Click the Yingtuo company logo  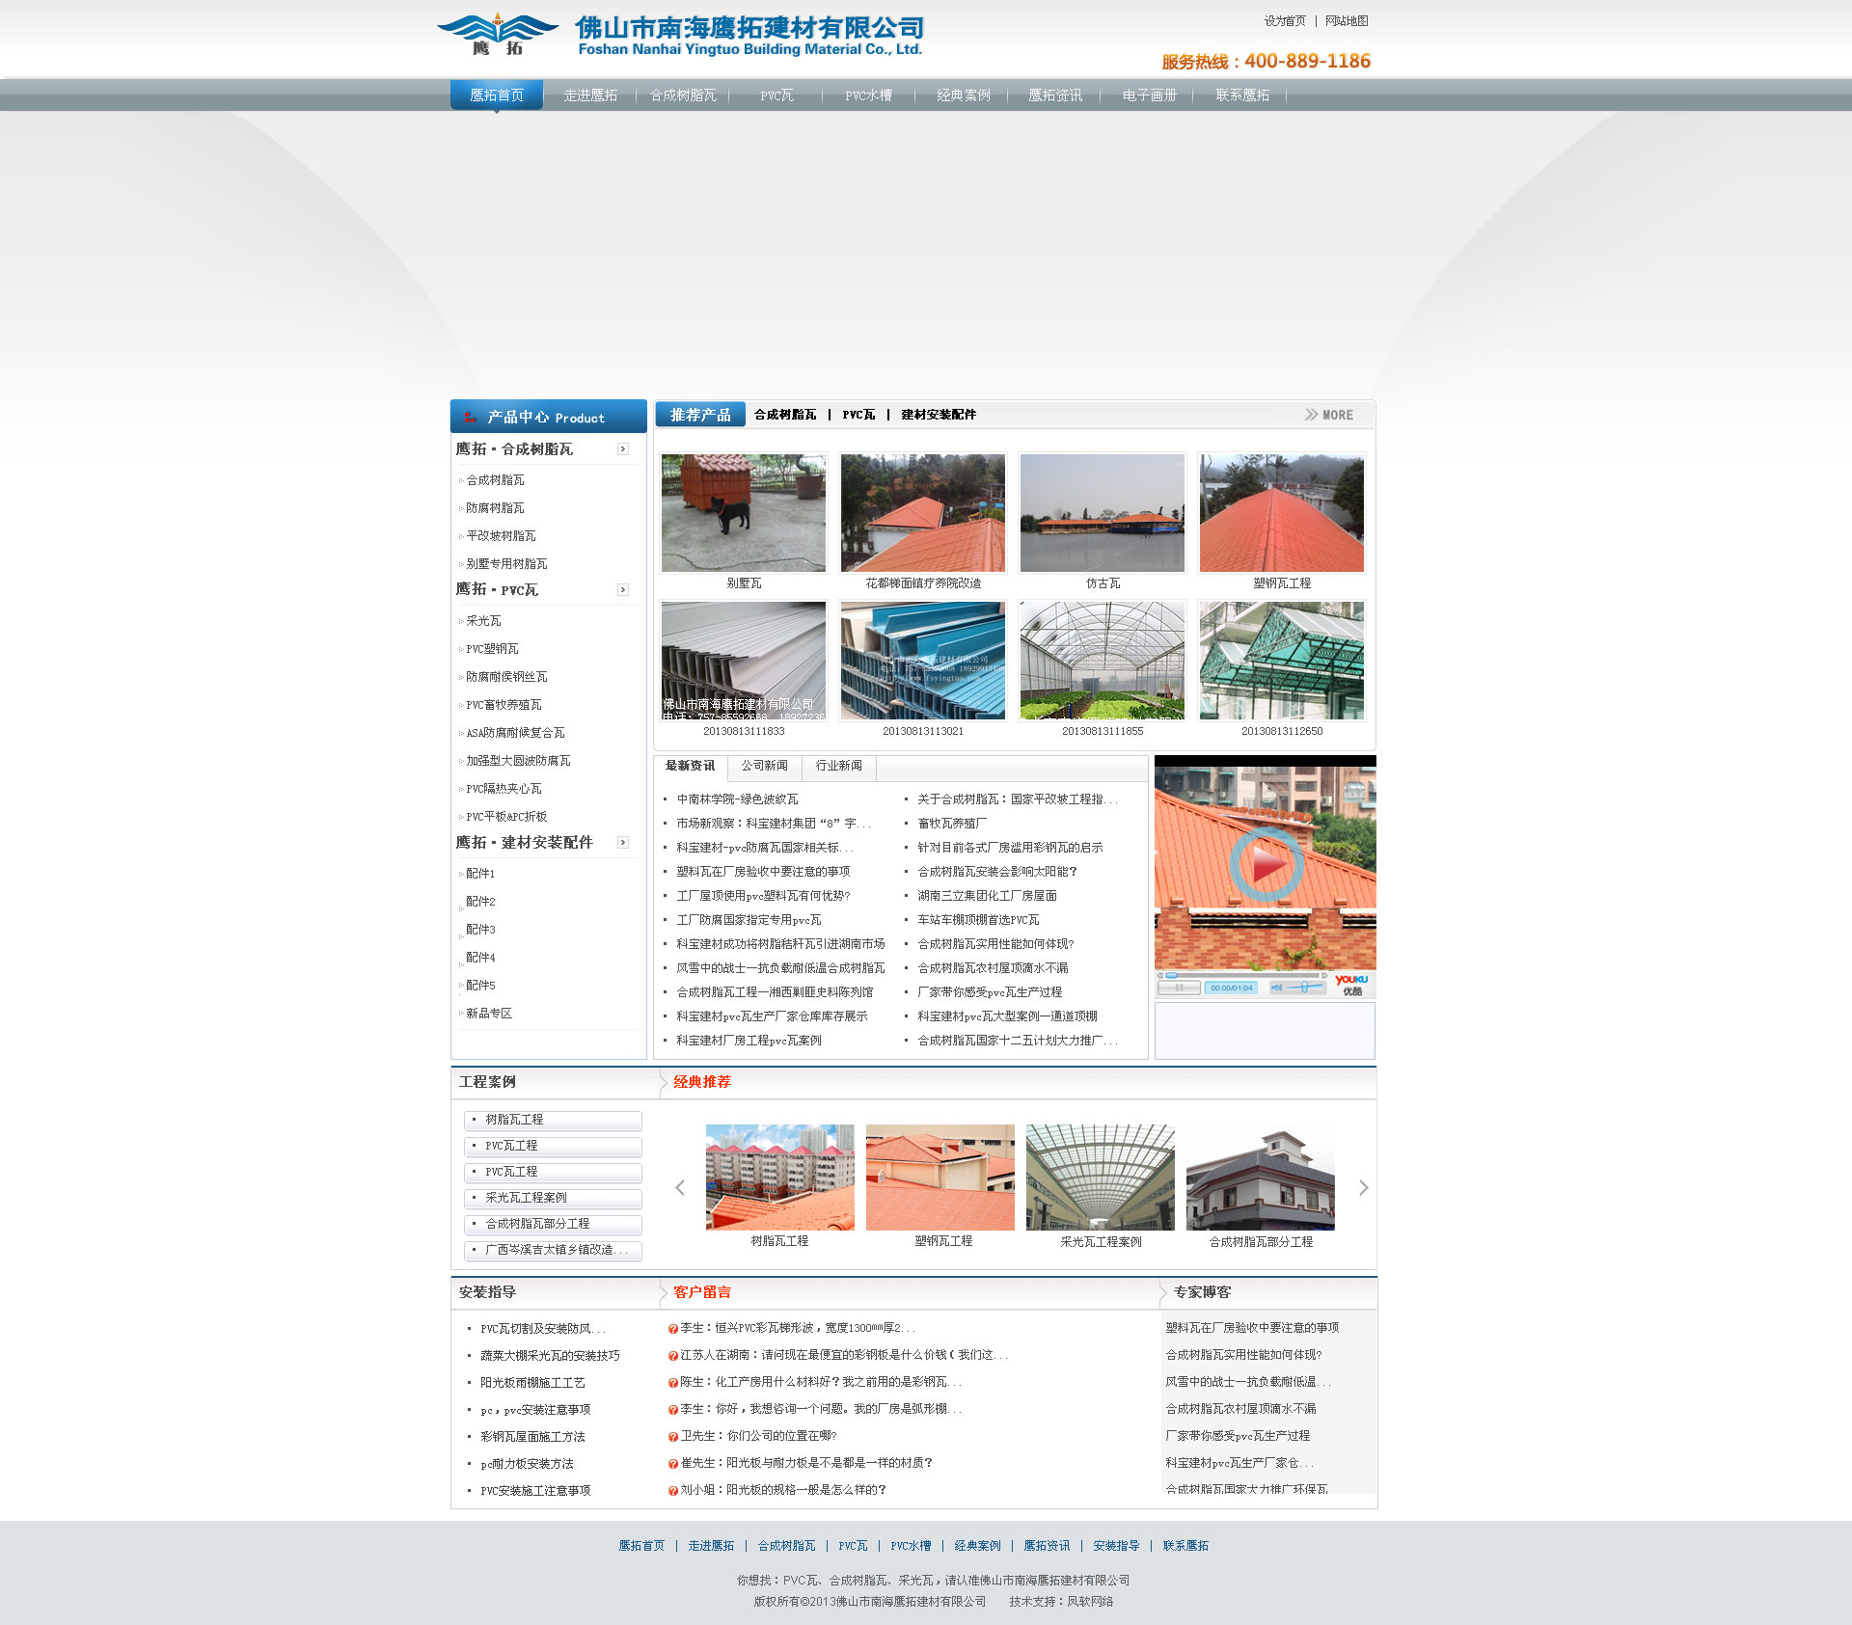pyautogui.click(x=497, y=35)
